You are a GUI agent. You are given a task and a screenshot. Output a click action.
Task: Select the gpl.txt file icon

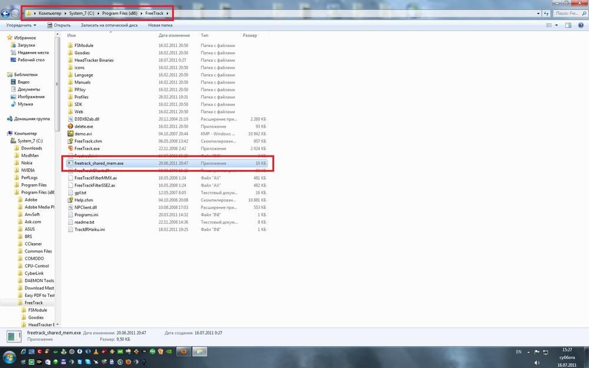click(x=70, y=193)
